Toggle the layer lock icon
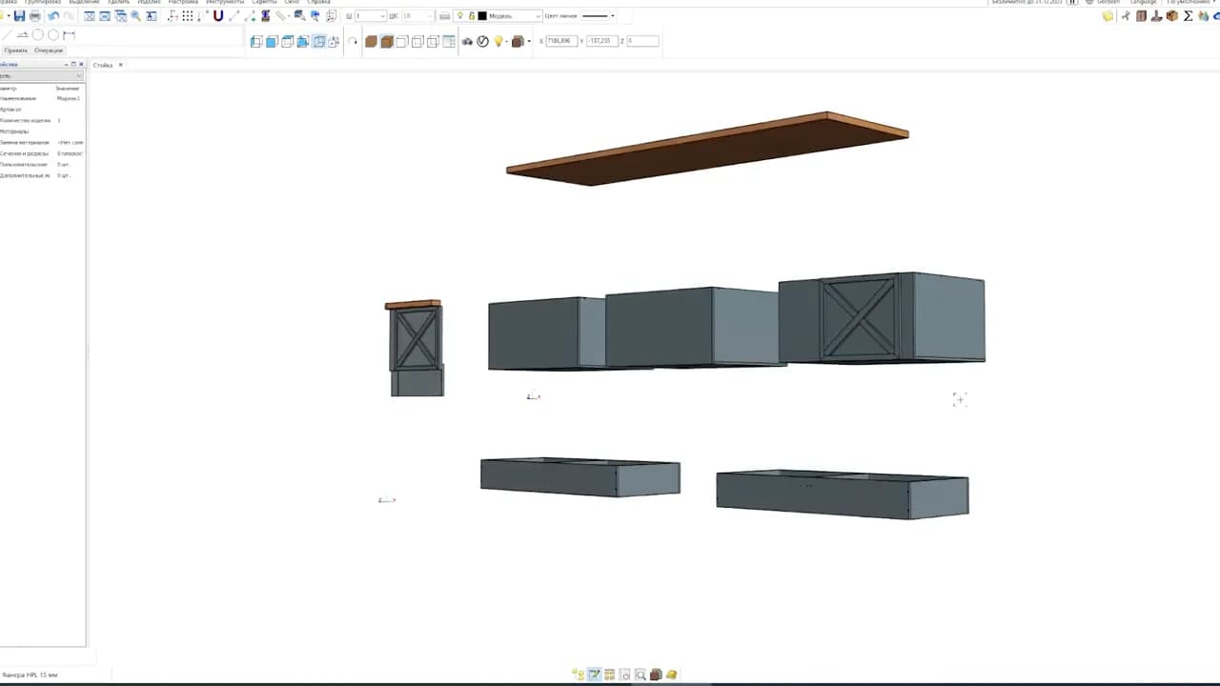The image size is (1220, 686). point(471,16)
